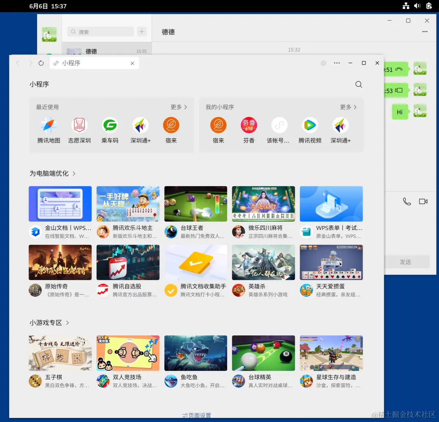The image size is (439, 422).
Task: Click the clipboard icon in the system tray
Action: click(429, 6)
